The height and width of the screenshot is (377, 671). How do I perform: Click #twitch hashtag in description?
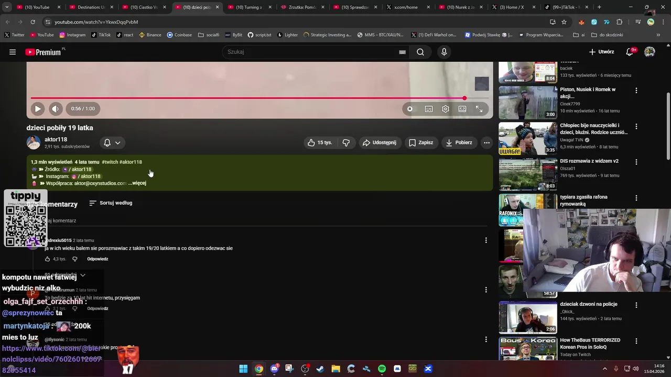click(x=110, y=162)
